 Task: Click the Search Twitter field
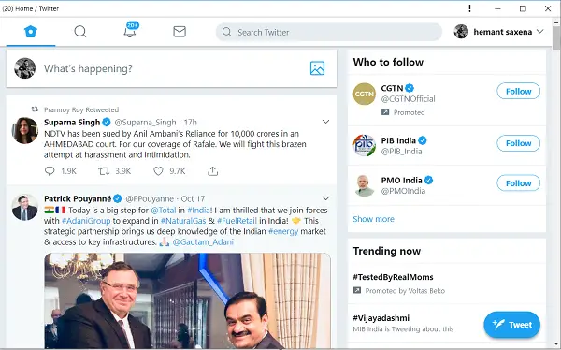click(329, 32)
